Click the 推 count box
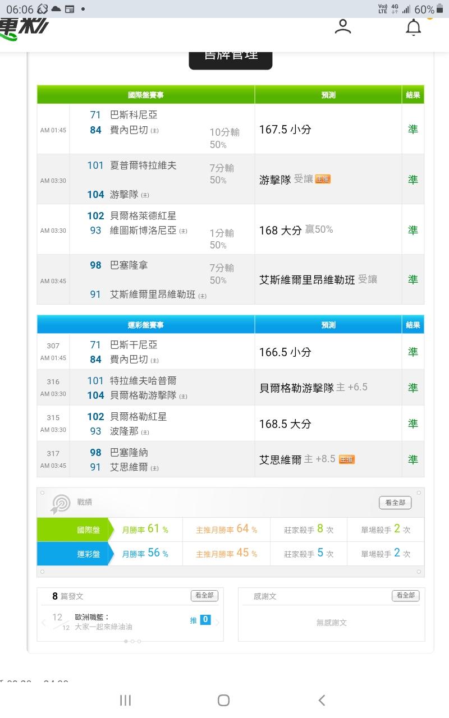The image size is (449, 718). pos(205,620)
